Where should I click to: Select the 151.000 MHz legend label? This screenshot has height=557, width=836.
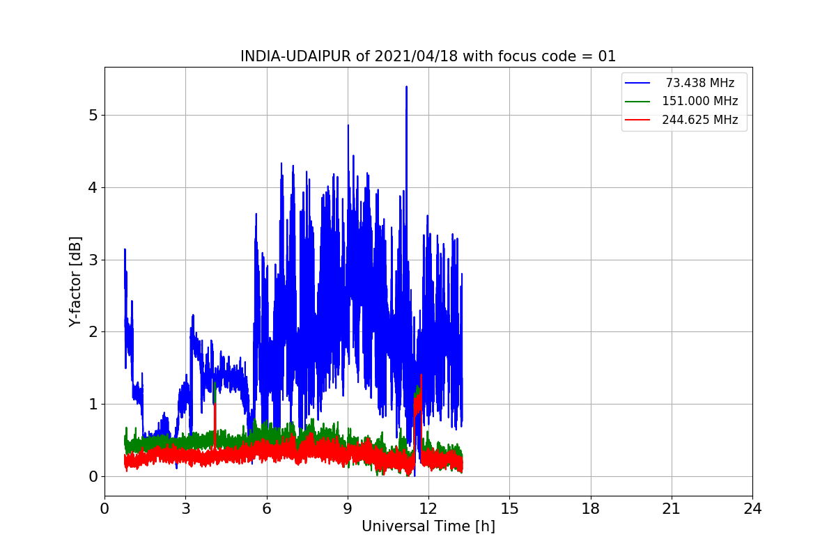tap(700, 101)
